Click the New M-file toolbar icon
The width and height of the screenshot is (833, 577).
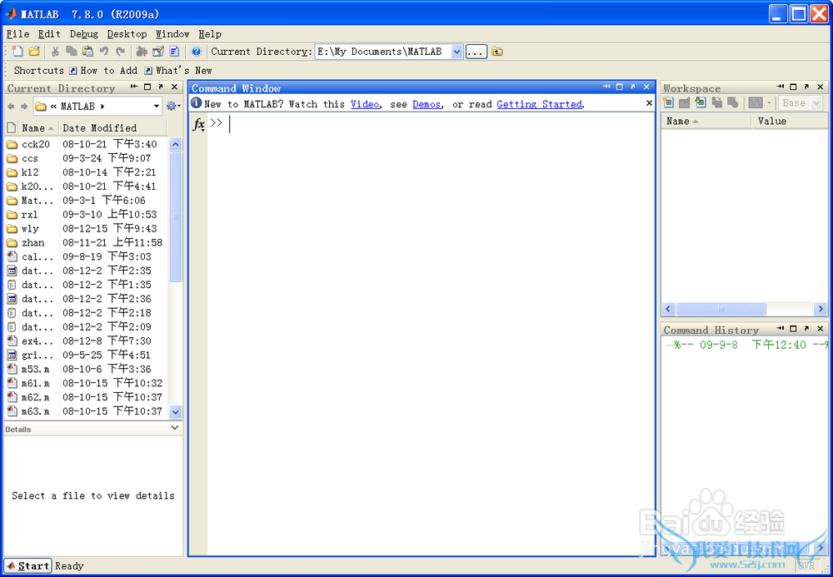click(17, 52)
